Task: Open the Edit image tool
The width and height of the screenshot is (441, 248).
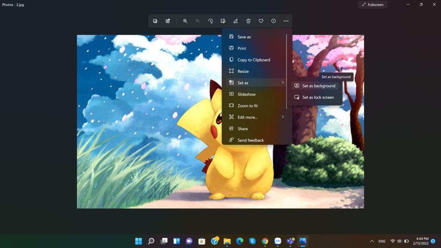Action: click(x=223, y=21)
